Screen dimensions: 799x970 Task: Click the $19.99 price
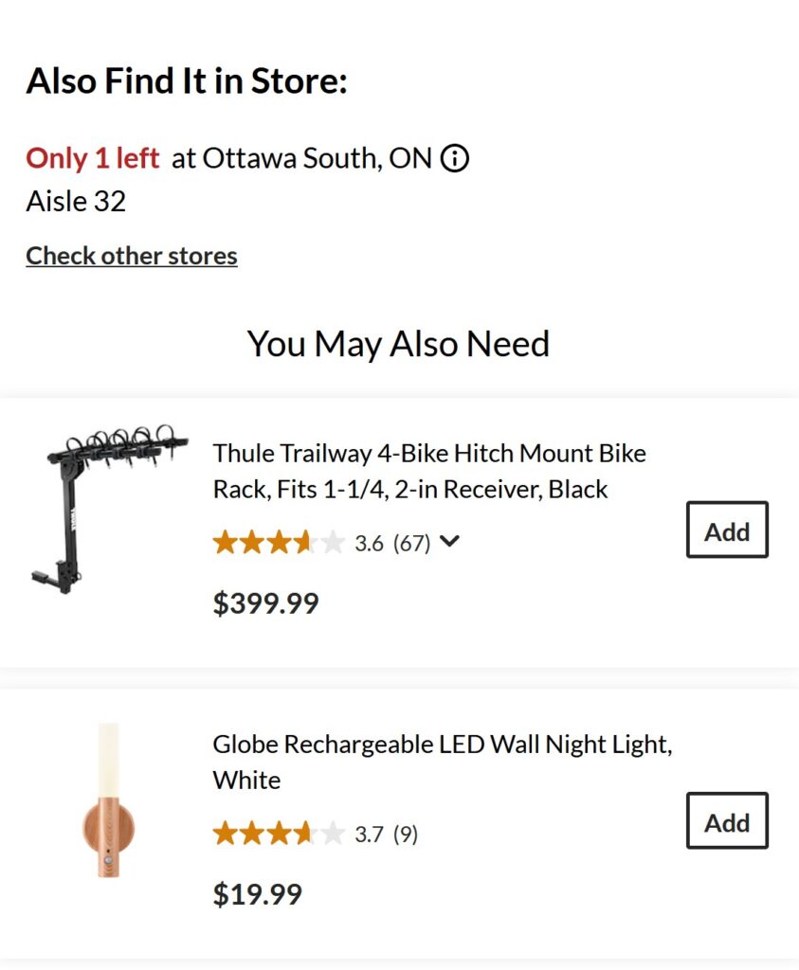(258, 894)
